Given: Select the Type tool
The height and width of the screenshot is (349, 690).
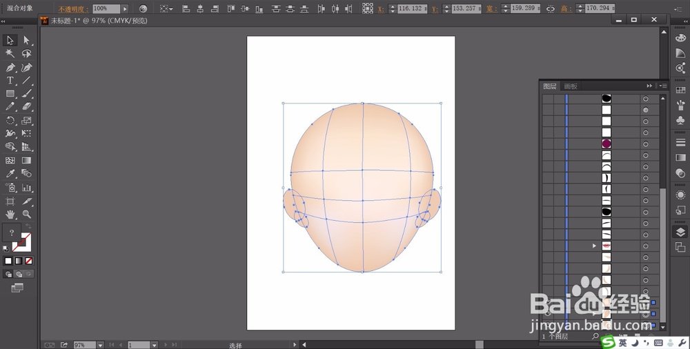Looking at the screenshot, I should click(10, 81).
